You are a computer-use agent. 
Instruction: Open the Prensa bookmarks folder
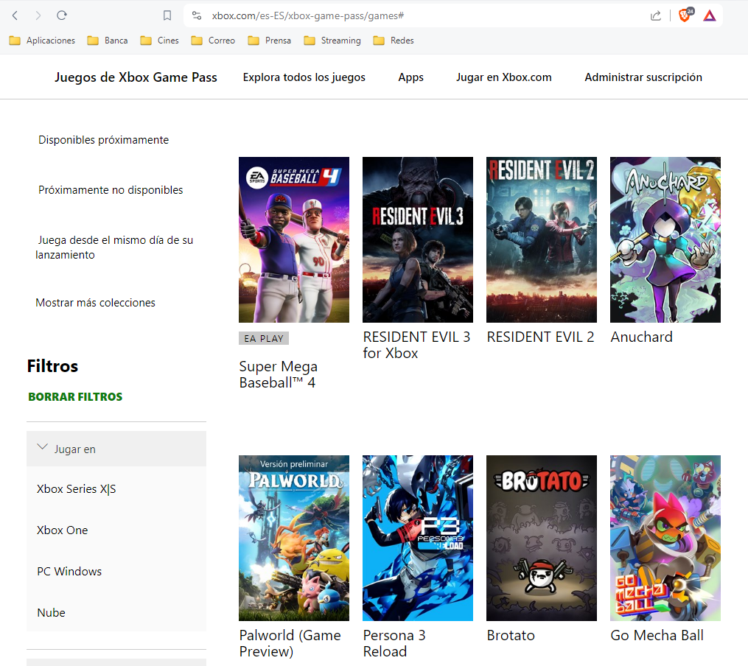point(270,41)
